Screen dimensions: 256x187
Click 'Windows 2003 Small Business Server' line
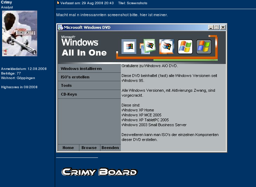click(154, 125)
